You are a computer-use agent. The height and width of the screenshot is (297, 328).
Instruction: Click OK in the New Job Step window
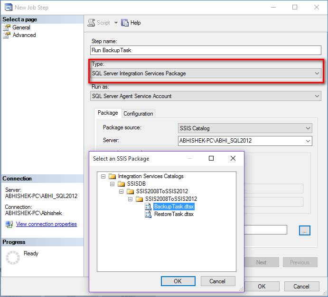(262, 287)
